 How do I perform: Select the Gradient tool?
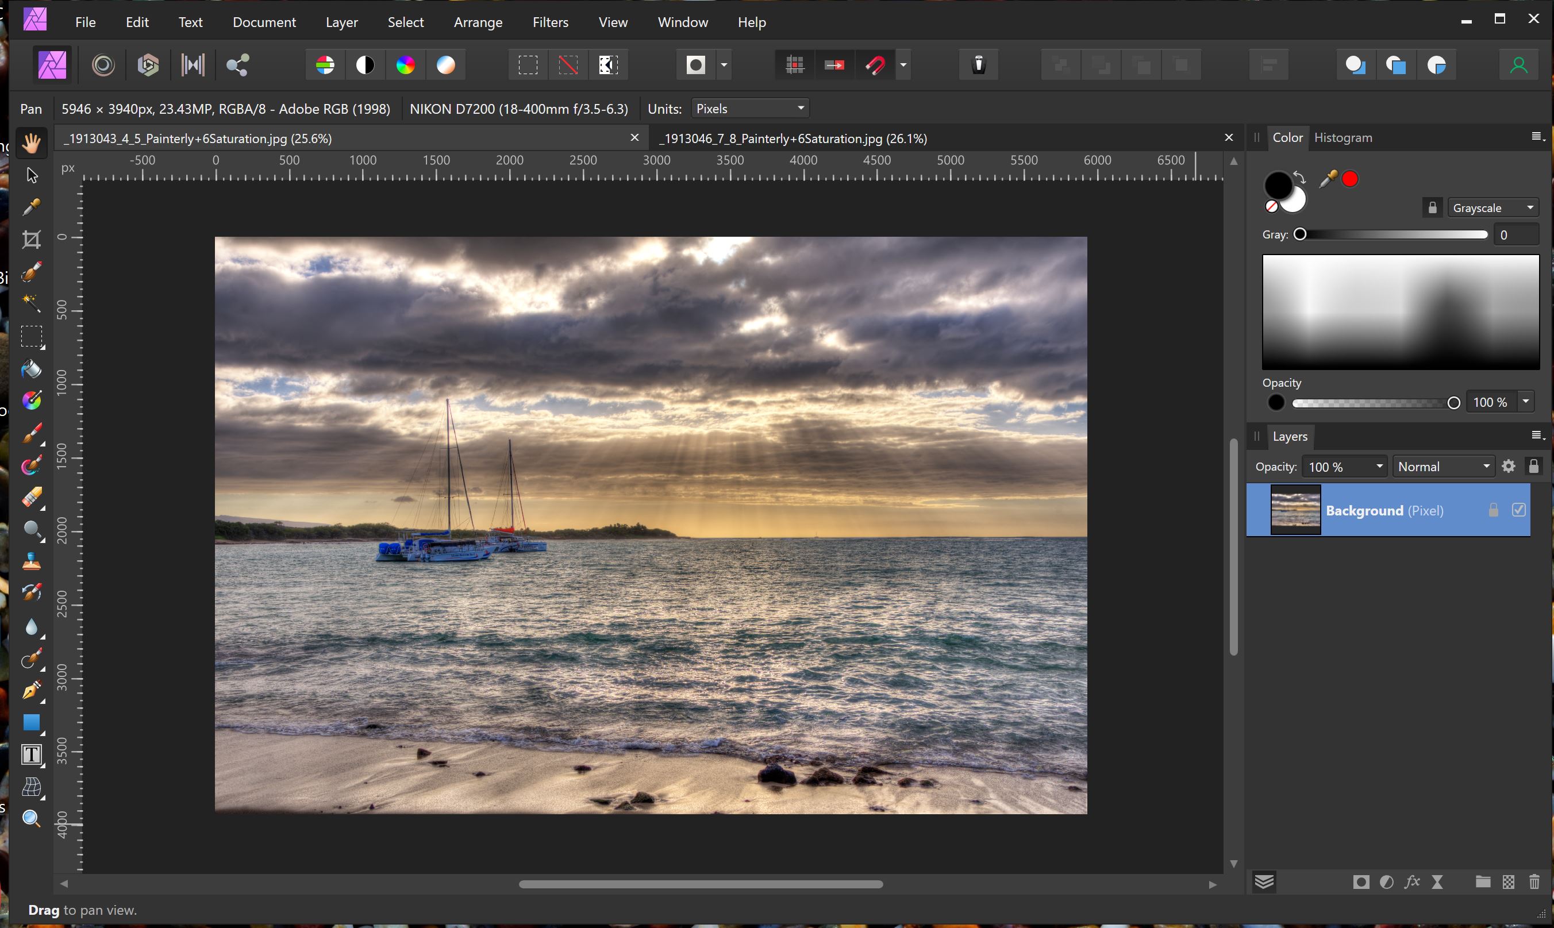(31, 401)
